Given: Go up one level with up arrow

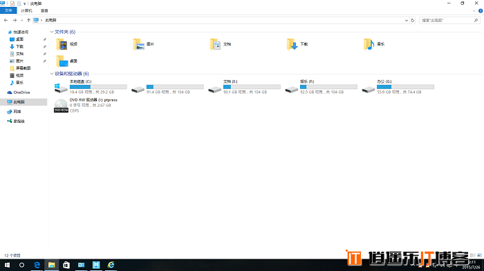Looking at the screenshot, I should pos(28,20).
